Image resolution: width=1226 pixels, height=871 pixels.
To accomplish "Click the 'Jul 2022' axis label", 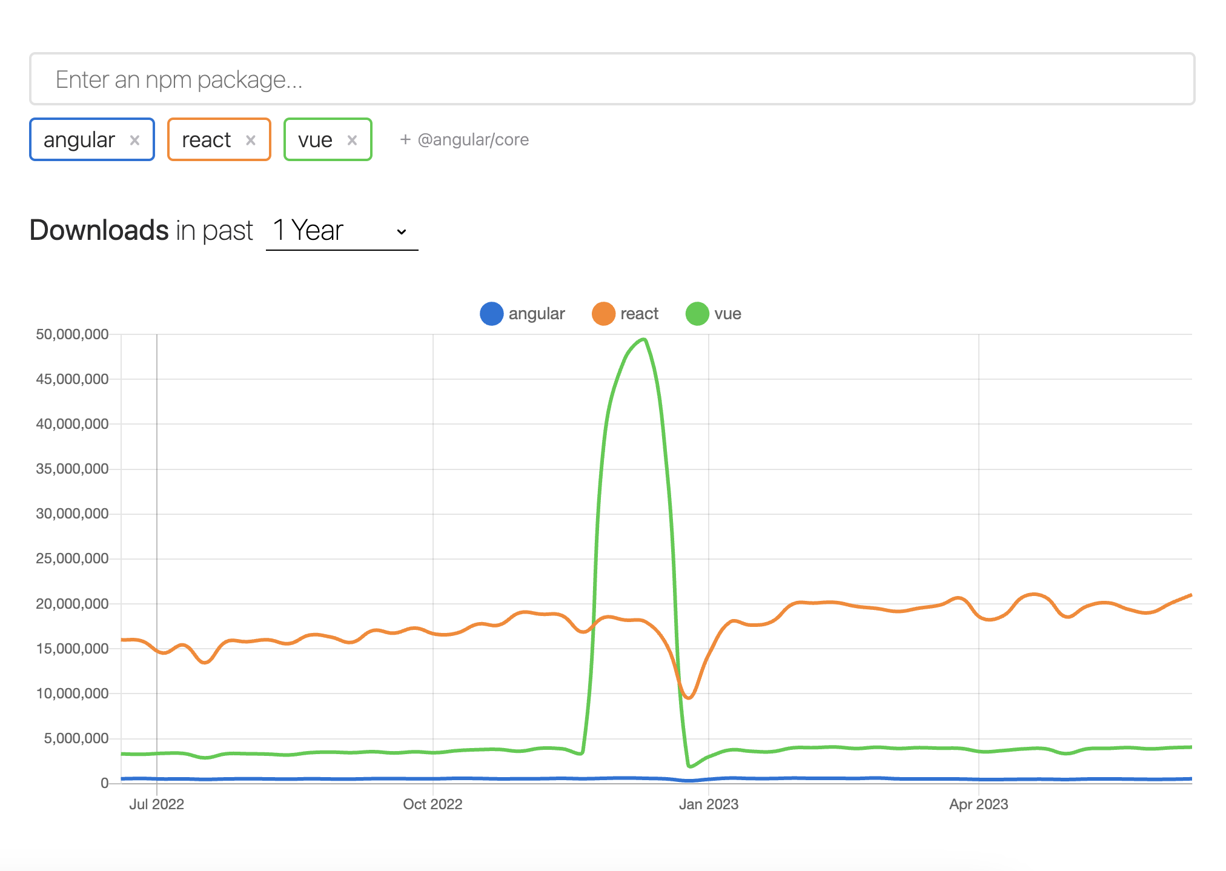I will 156,804.
